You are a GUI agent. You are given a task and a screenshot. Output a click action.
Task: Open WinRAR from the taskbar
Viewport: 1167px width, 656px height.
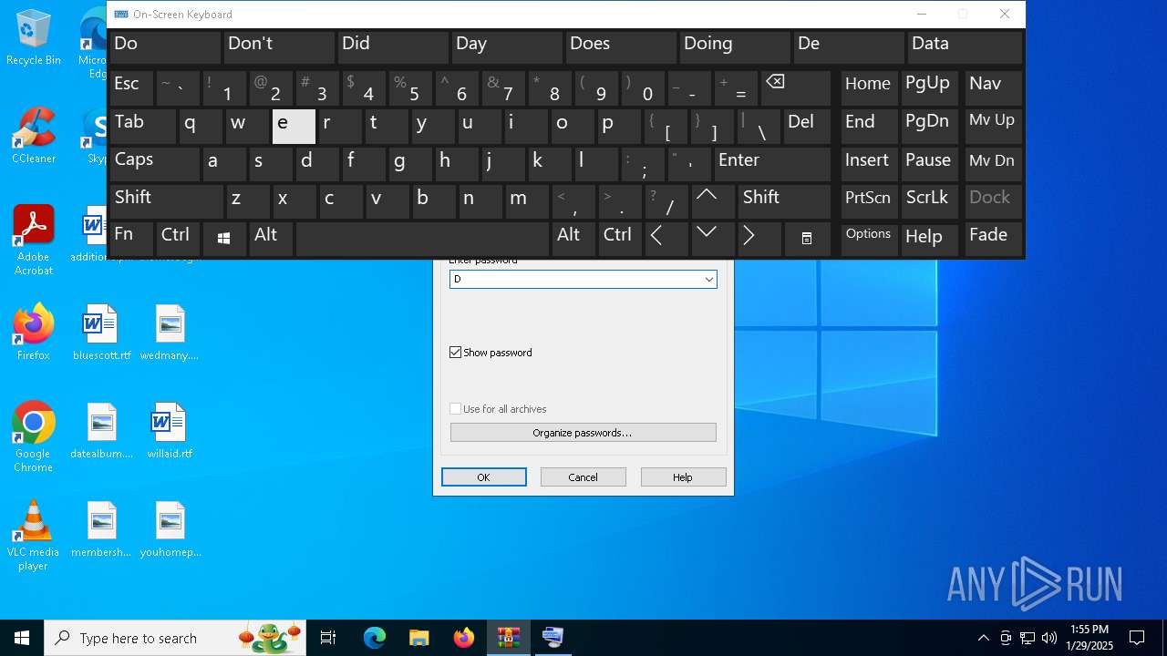point(508,638)
